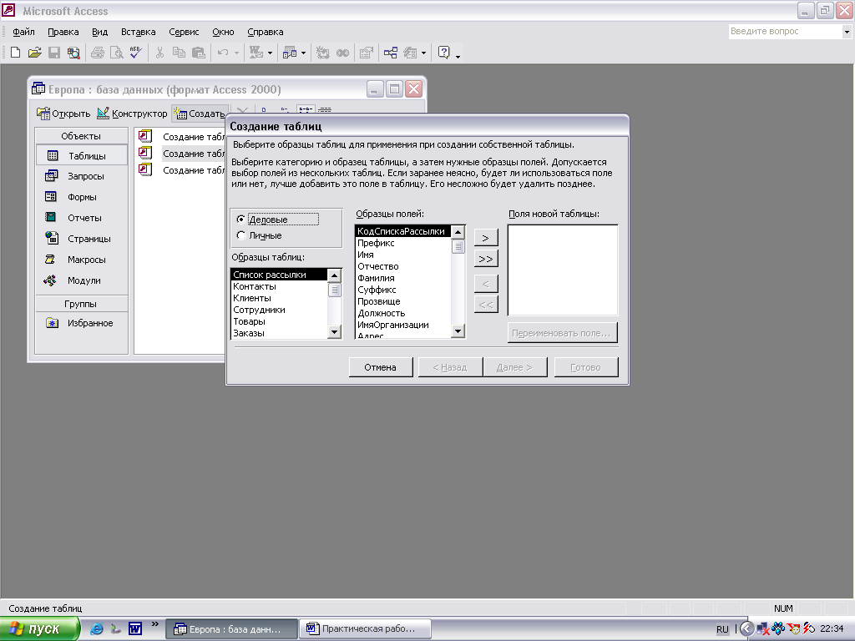855x641 pixels.
Task: Click the Open folder toolbar icon
Action: coord(35,53)
